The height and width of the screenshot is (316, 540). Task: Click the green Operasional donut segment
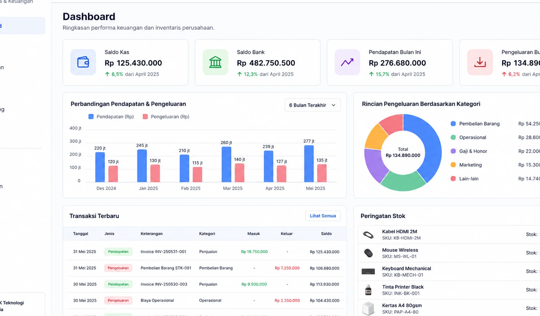pos(403,182)
